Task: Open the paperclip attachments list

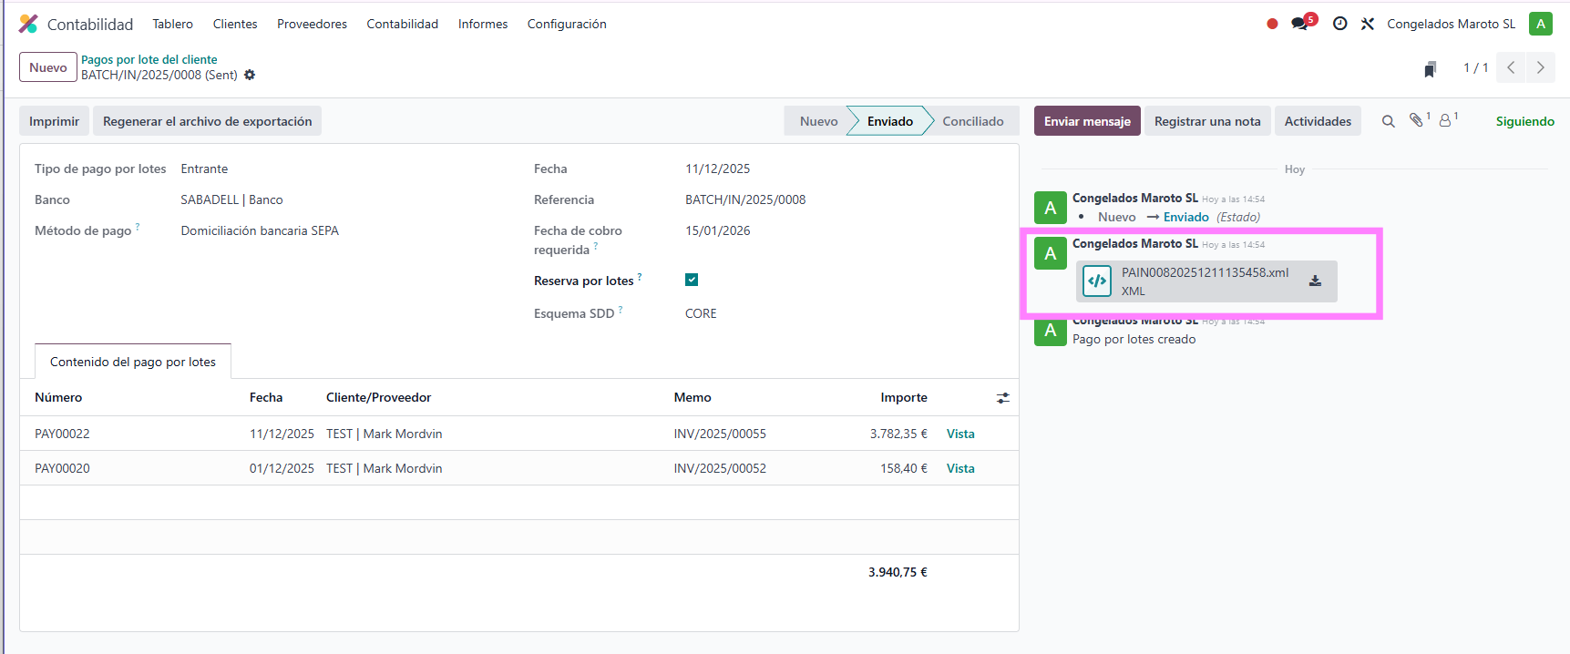Action: click(1416, 120)
